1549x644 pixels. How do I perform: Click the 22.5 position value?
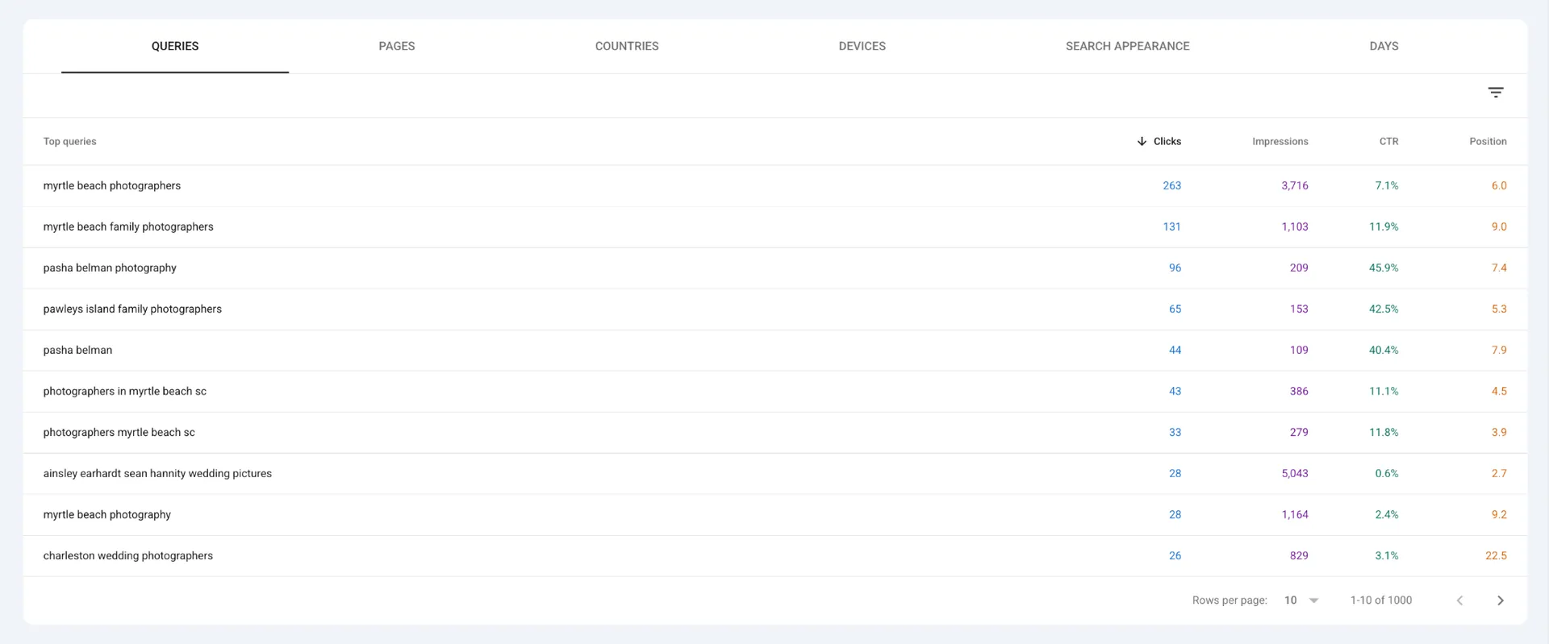[1496, 555]
